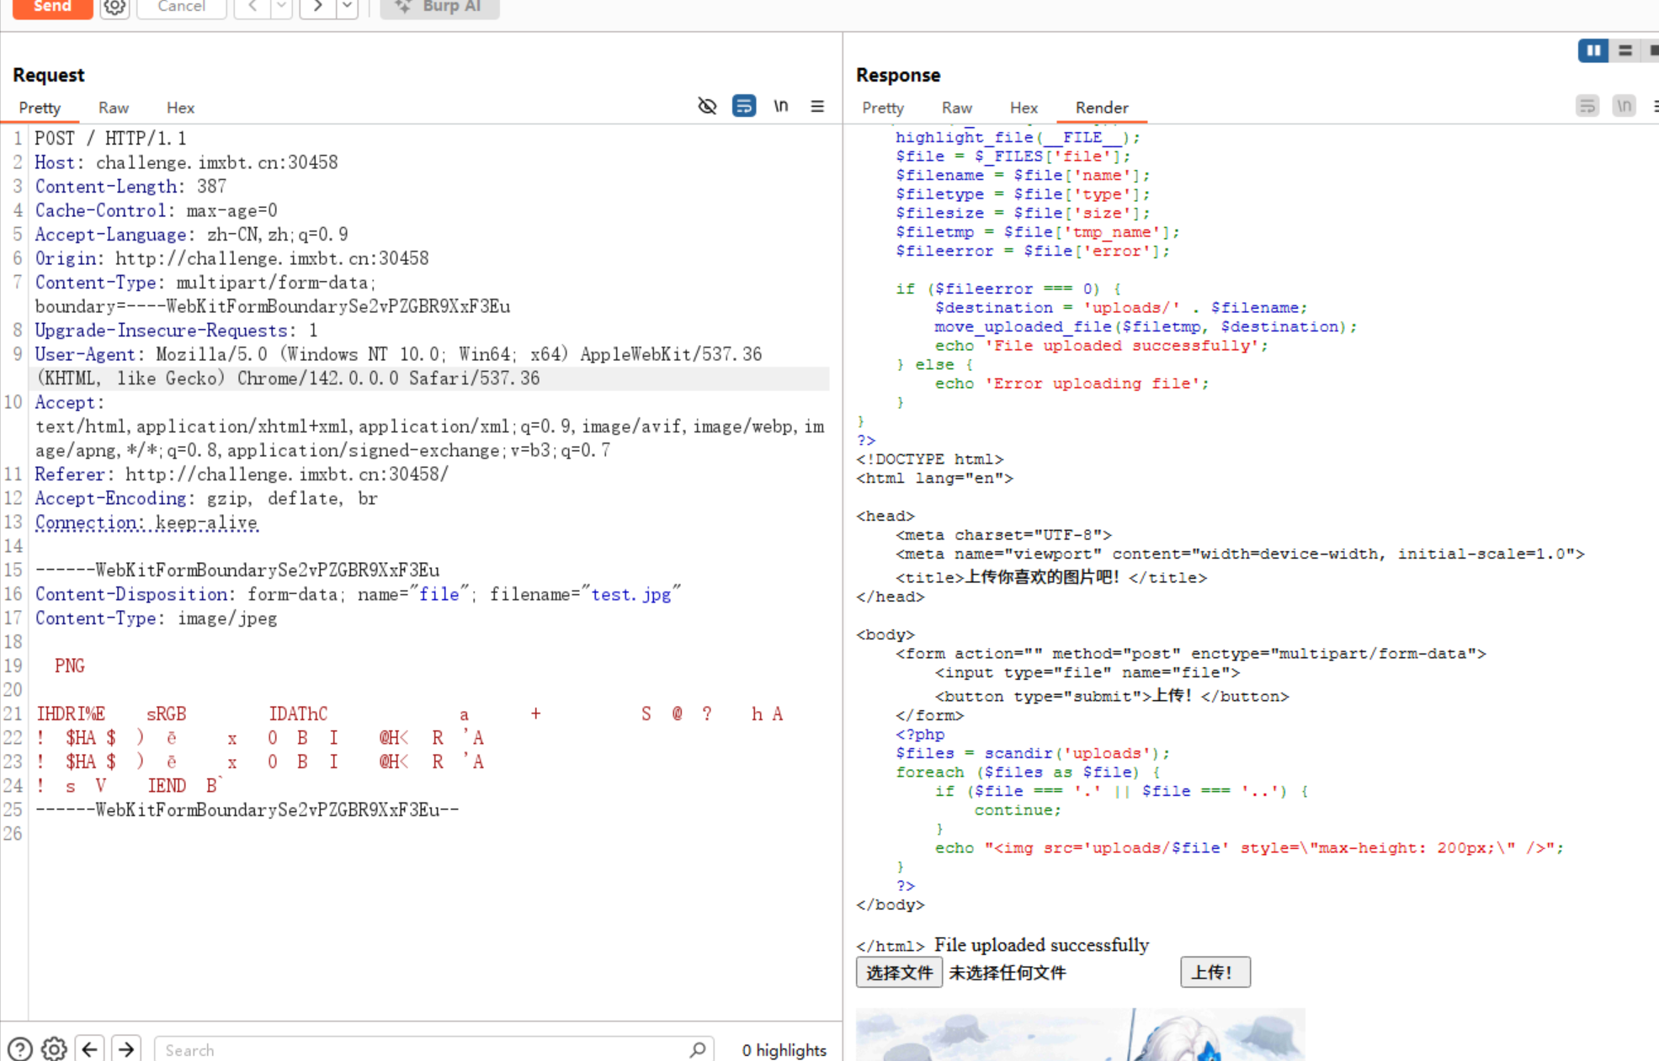Screen dimensions: 1659x1061
Task: Open Request editor hamburger options menu
Action: tap(817, 106)
